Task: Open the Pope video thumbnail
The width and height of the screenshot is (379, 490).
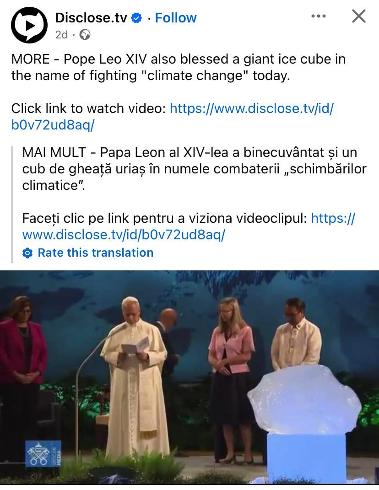Action: (x=189, y=377)
